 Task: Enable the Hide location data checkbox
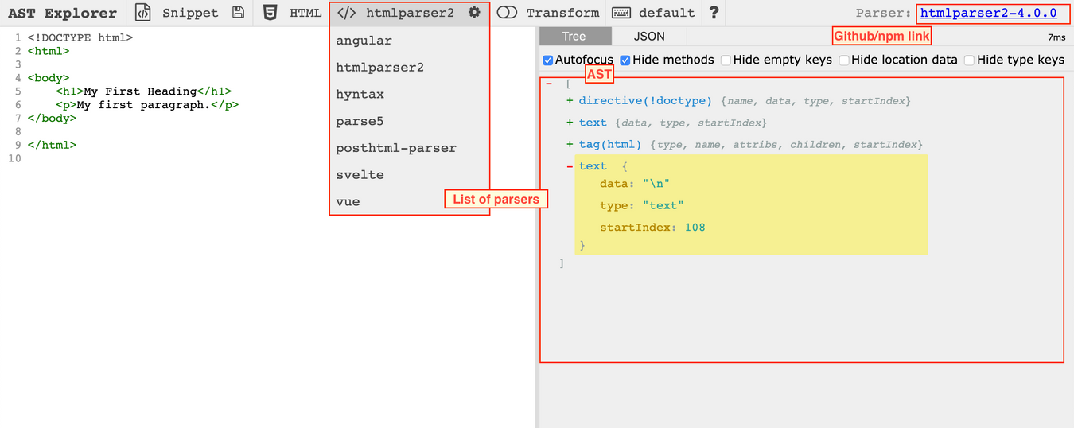click(x=844, y=60)
